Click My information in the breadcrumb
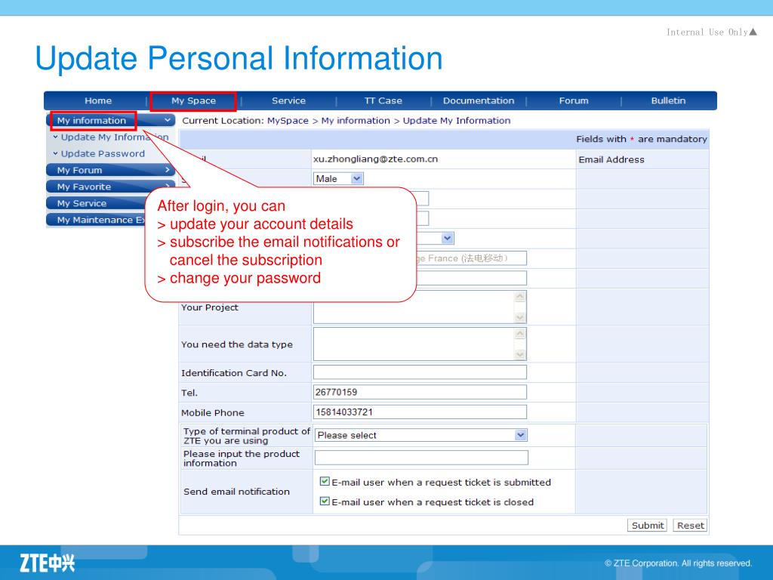Image resolution: width=773 pixels, height=580 pixels. (x=356, y=120)
